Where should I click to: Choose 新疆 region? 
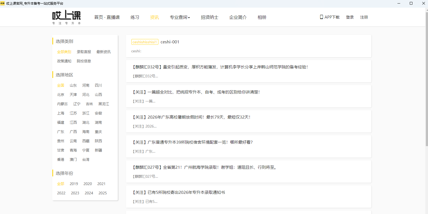(x=98, y=150)
